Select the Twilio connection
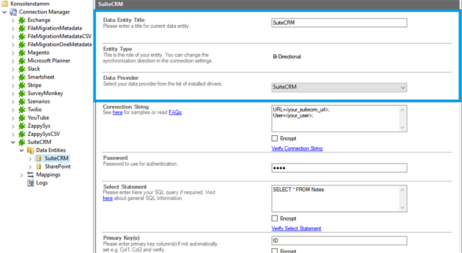This screenshot has height=253, width=462. tap(34, 109)
